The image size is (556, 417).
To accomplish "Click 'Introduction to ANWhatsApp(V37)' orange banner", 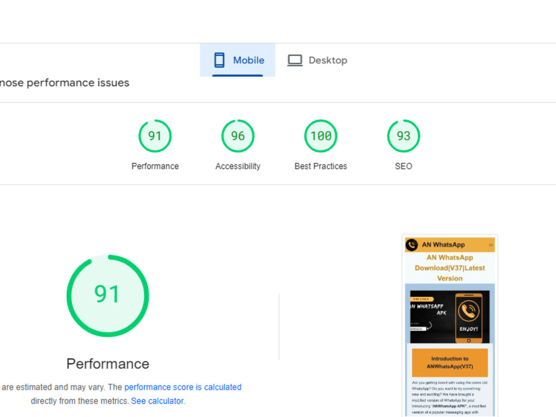I will (x=450, y=363).
